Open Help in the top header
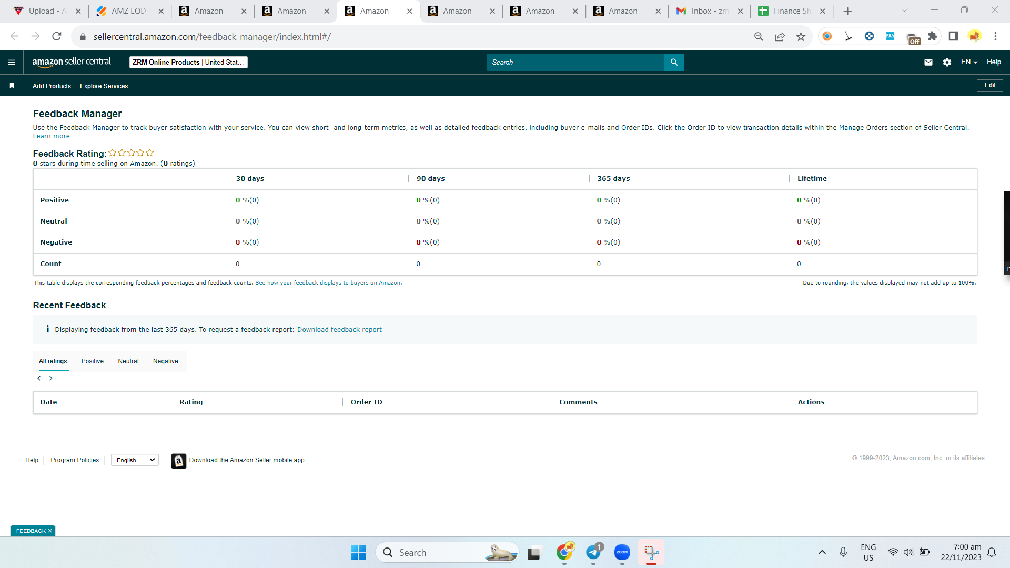Screen dimensions: 1010x568 click(x=994, y=62)
